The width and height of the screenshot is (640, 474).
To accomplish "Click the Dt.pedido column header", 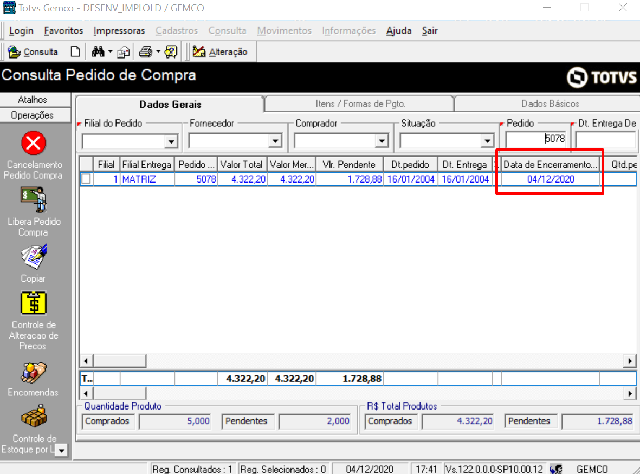I will coord(410,165).
